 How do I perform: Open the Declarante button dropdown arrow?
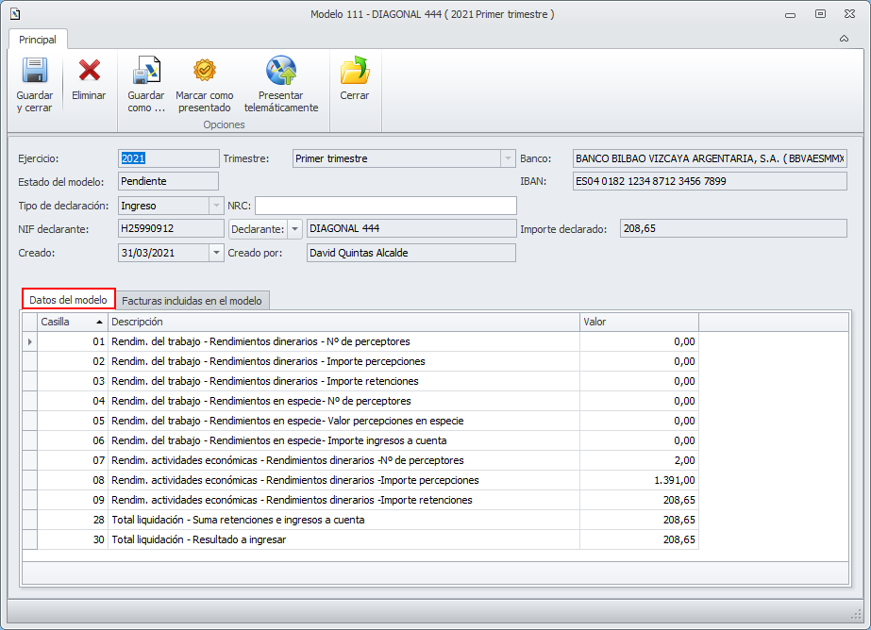pos(294,228)
